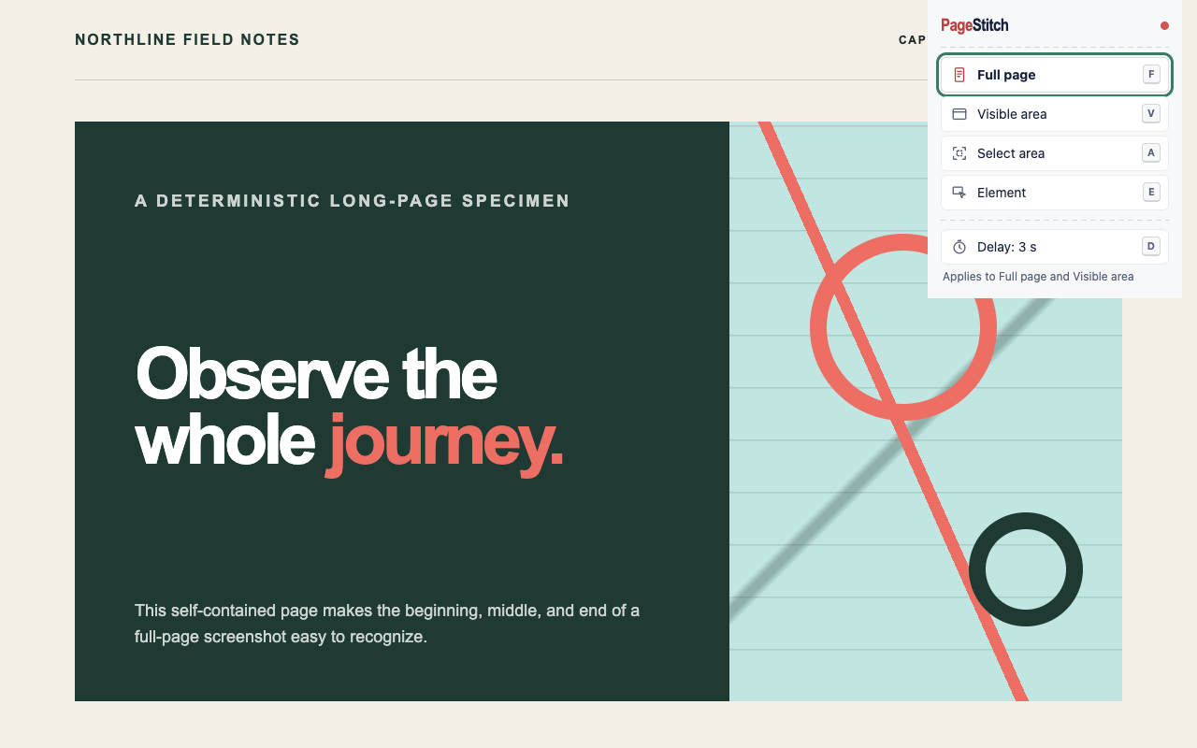The height and width of the screenshot is (748, 1197).
Task: Click the A shortcut key badge
Action: point(1151,152)
